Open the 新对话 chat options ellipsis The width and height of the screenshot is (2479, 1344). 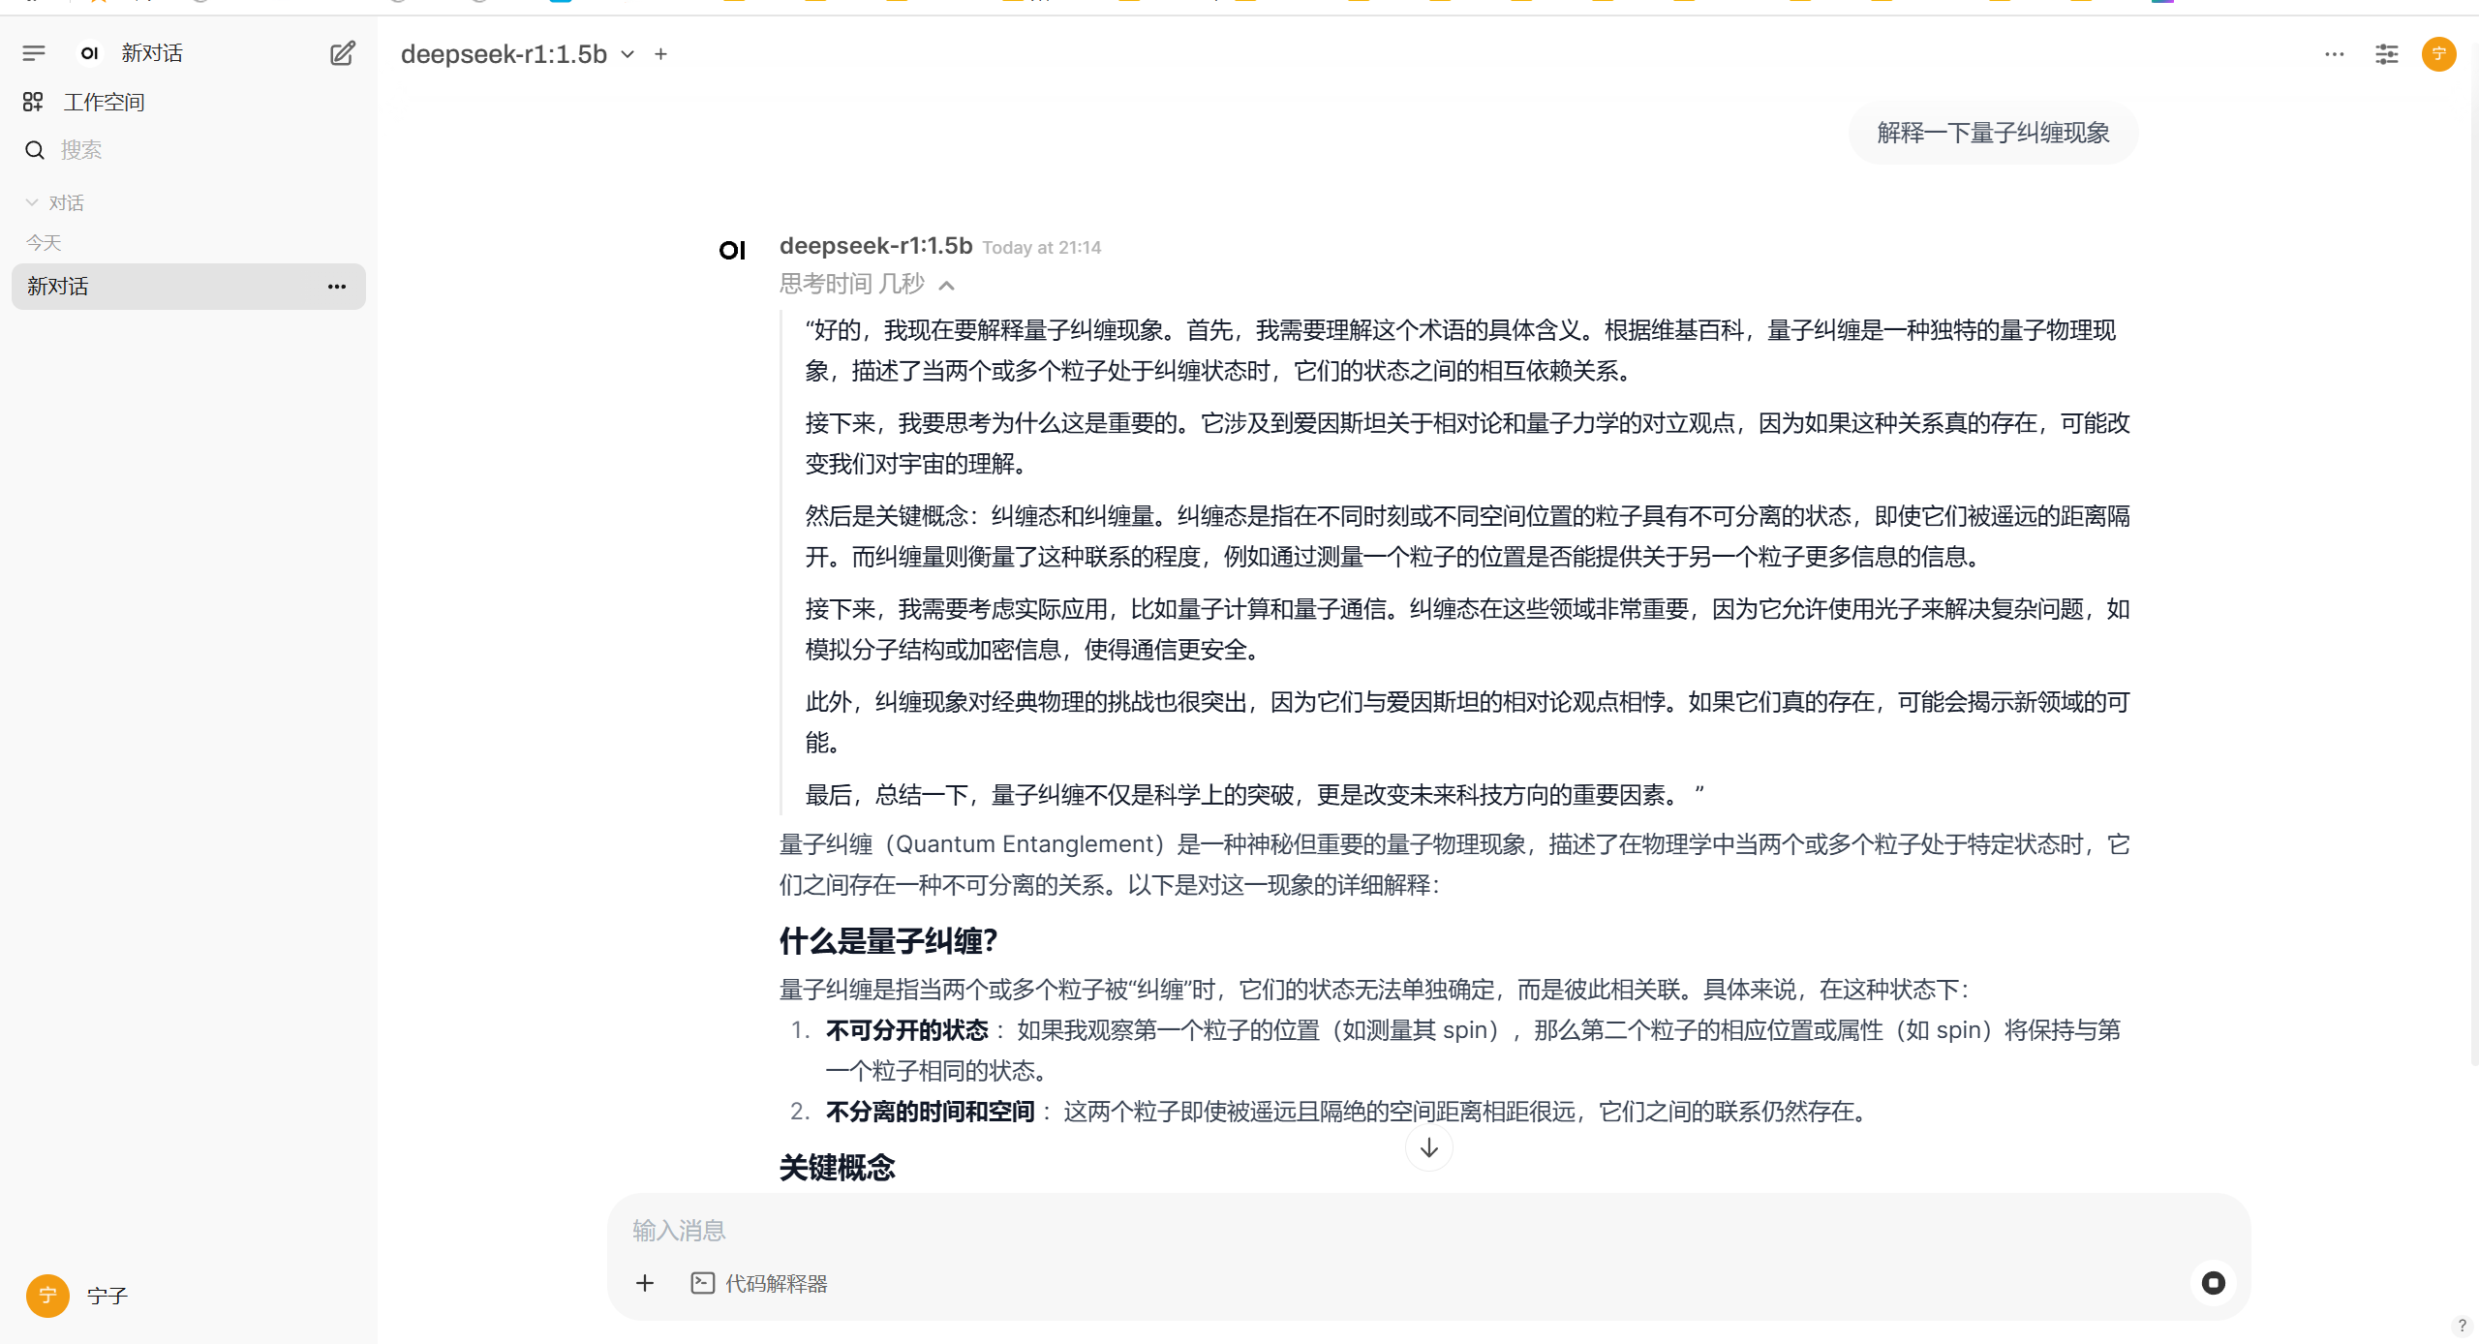coord(337,287)
